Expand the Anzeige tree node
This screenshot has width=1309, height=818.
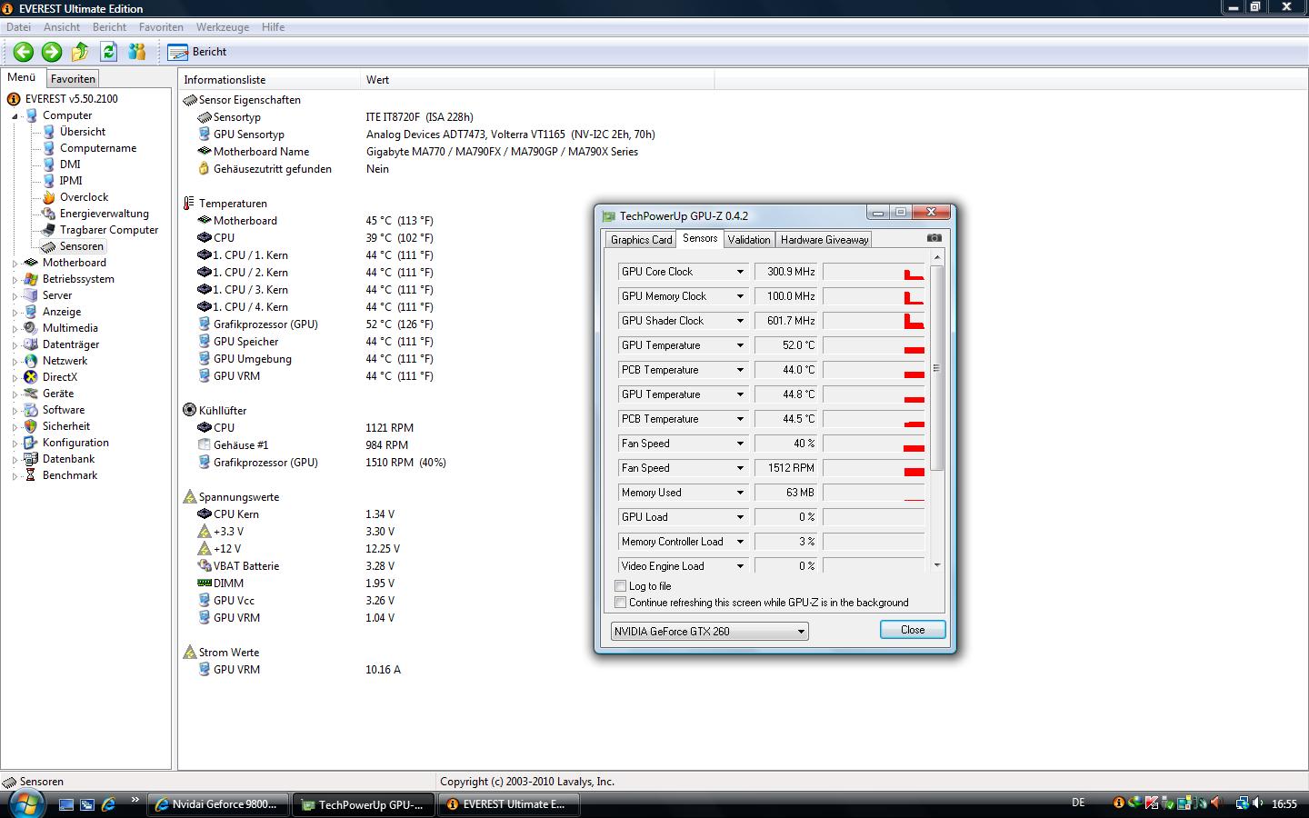coord(15,313)
